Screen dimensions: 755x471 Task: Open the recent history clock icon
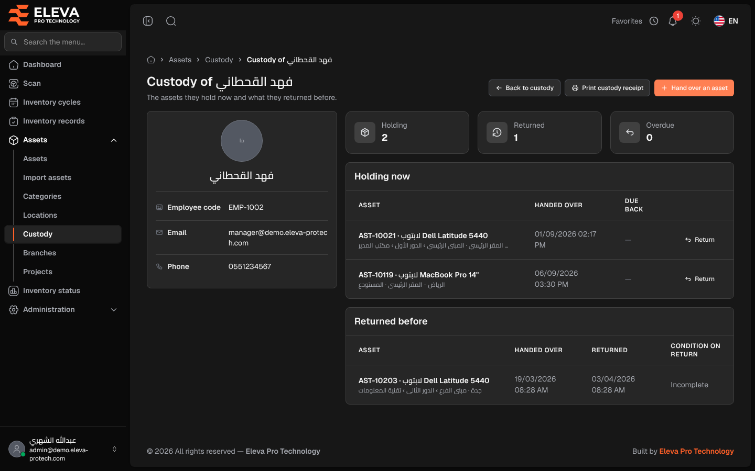tap(654, 21)
